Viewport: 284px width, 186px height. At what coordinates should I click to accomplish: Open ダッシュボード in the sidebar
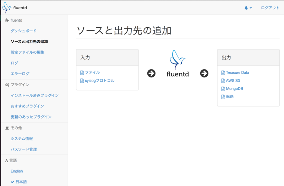23,31
